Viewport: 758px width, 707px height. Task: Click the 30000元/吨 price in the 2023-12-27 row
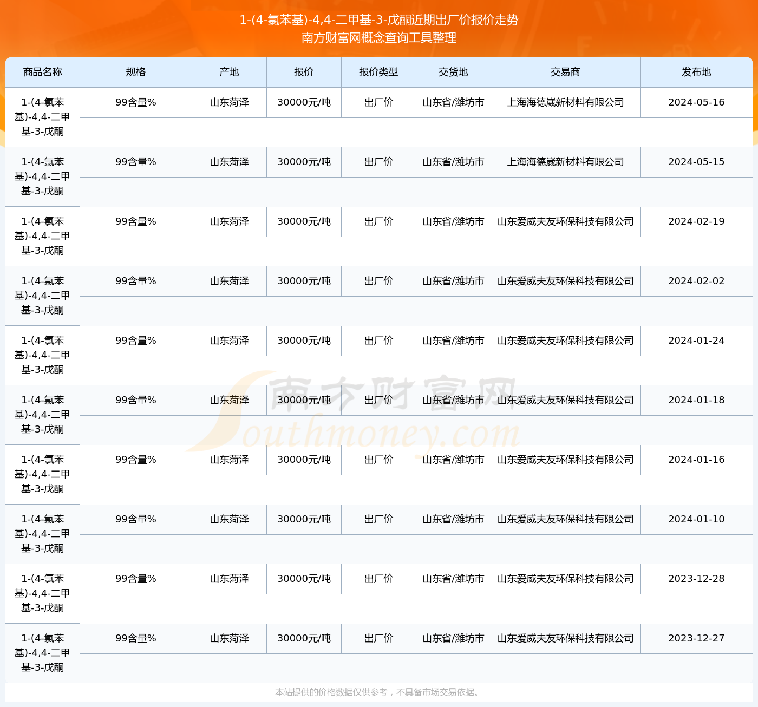tap(304, 638)
